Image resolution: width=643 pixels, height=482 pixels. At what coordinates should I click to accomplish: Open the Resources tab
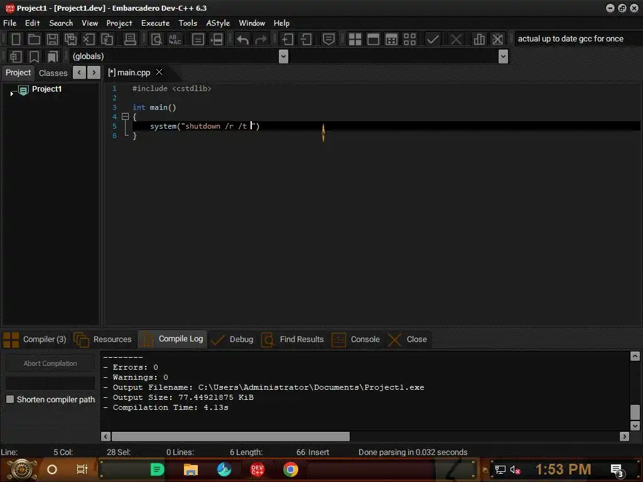tap(104, 340)
